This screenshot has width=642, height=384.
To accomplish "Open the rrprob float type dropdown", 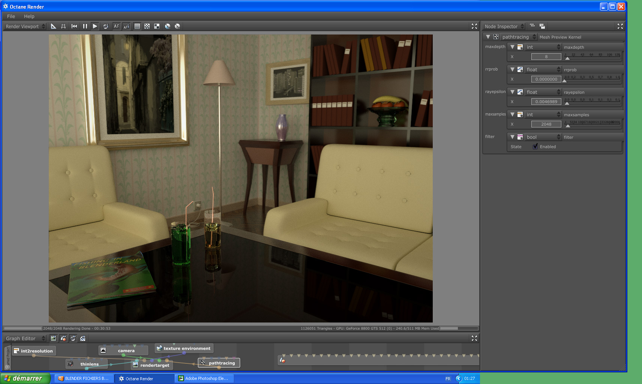I will [543, 69].
